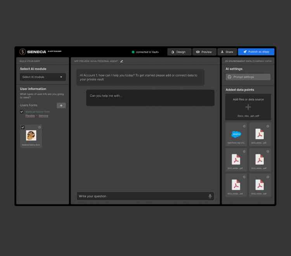Click the plus icon to add files
The width and height of the screenshot is (291, 256).
pos(248,107)
